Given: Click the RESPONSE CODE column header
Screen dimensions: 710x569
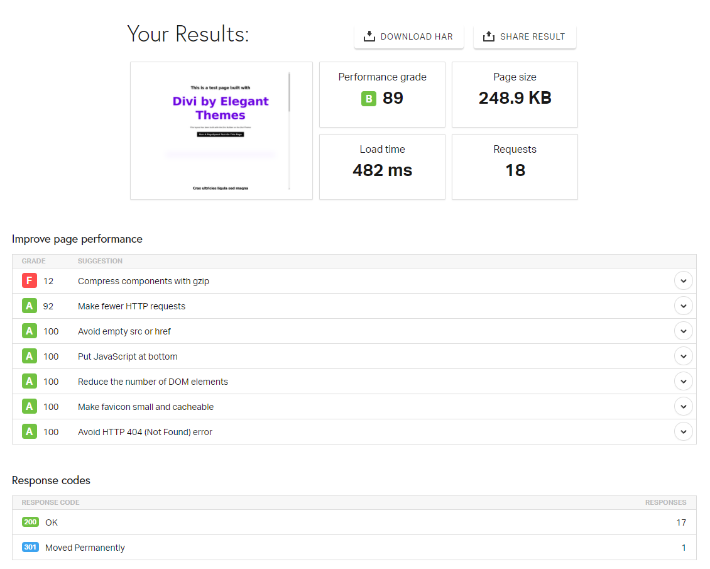Looking at the screenshot, I should tap(51, 502).
